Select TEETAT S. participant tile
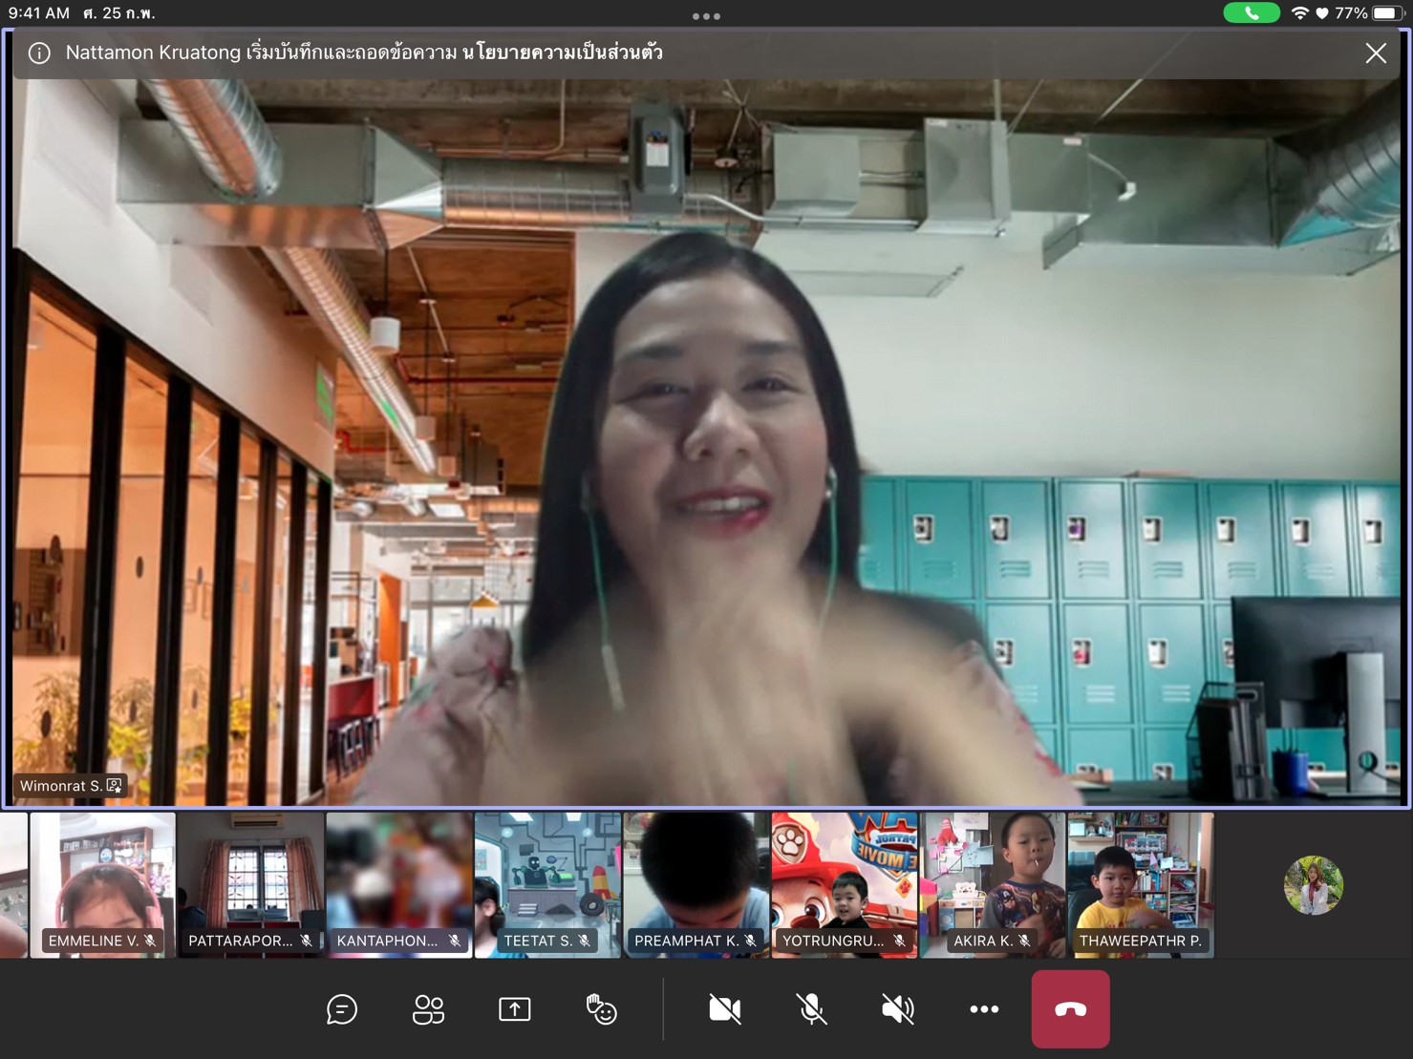Screen dimensions: 1413x1059 click(547, 884)
